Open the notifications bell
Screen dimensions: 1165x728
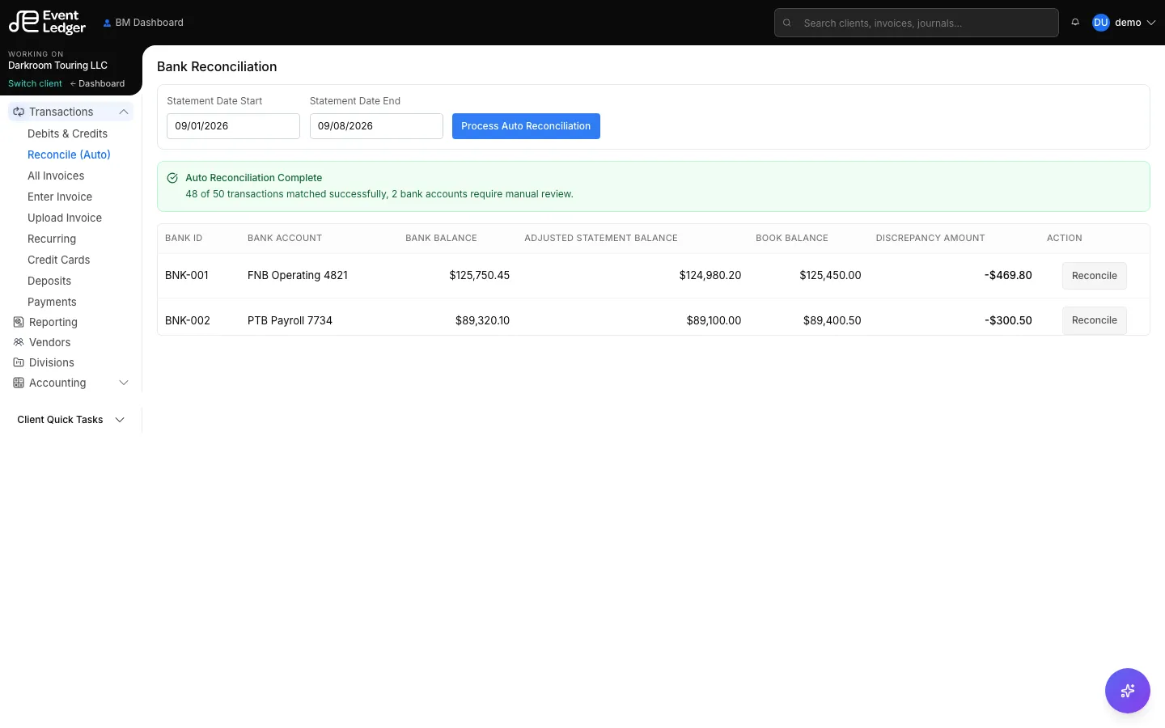1075,23
